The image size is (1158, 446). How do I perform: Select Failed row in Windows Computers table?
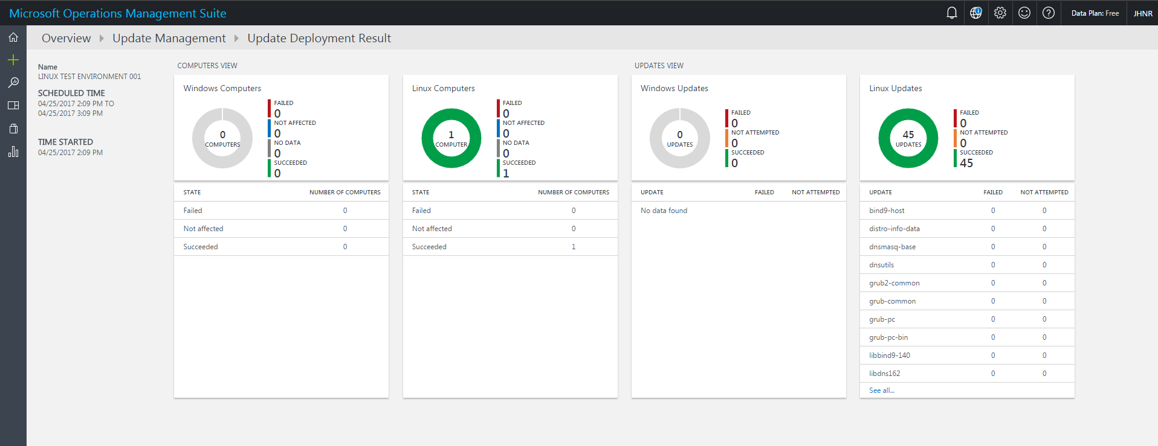[281, 211]
